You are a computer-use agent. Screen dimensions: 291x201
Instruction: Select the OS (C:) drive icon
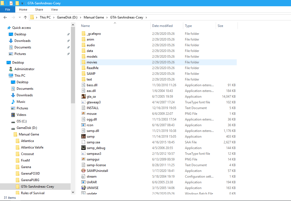click(13, 121)
